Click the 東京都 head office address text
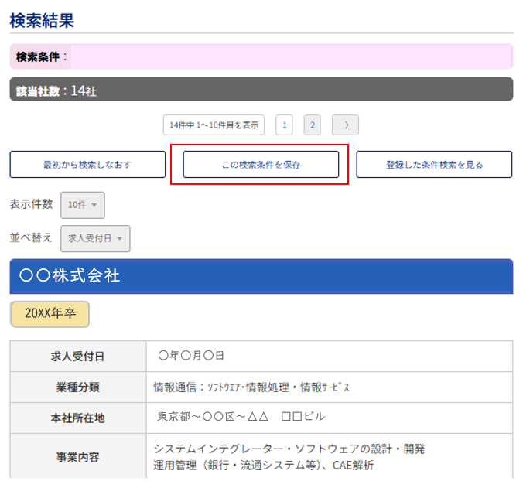This screenshot has width=523, height=488. (x=241, y=417)
